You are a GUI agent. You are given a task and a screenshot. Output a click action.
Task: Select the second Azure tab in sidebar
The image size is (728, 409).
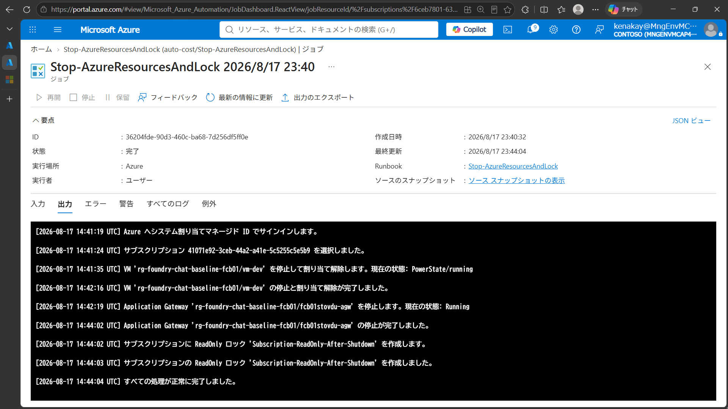pyautogui.click(x=10, y=62)
